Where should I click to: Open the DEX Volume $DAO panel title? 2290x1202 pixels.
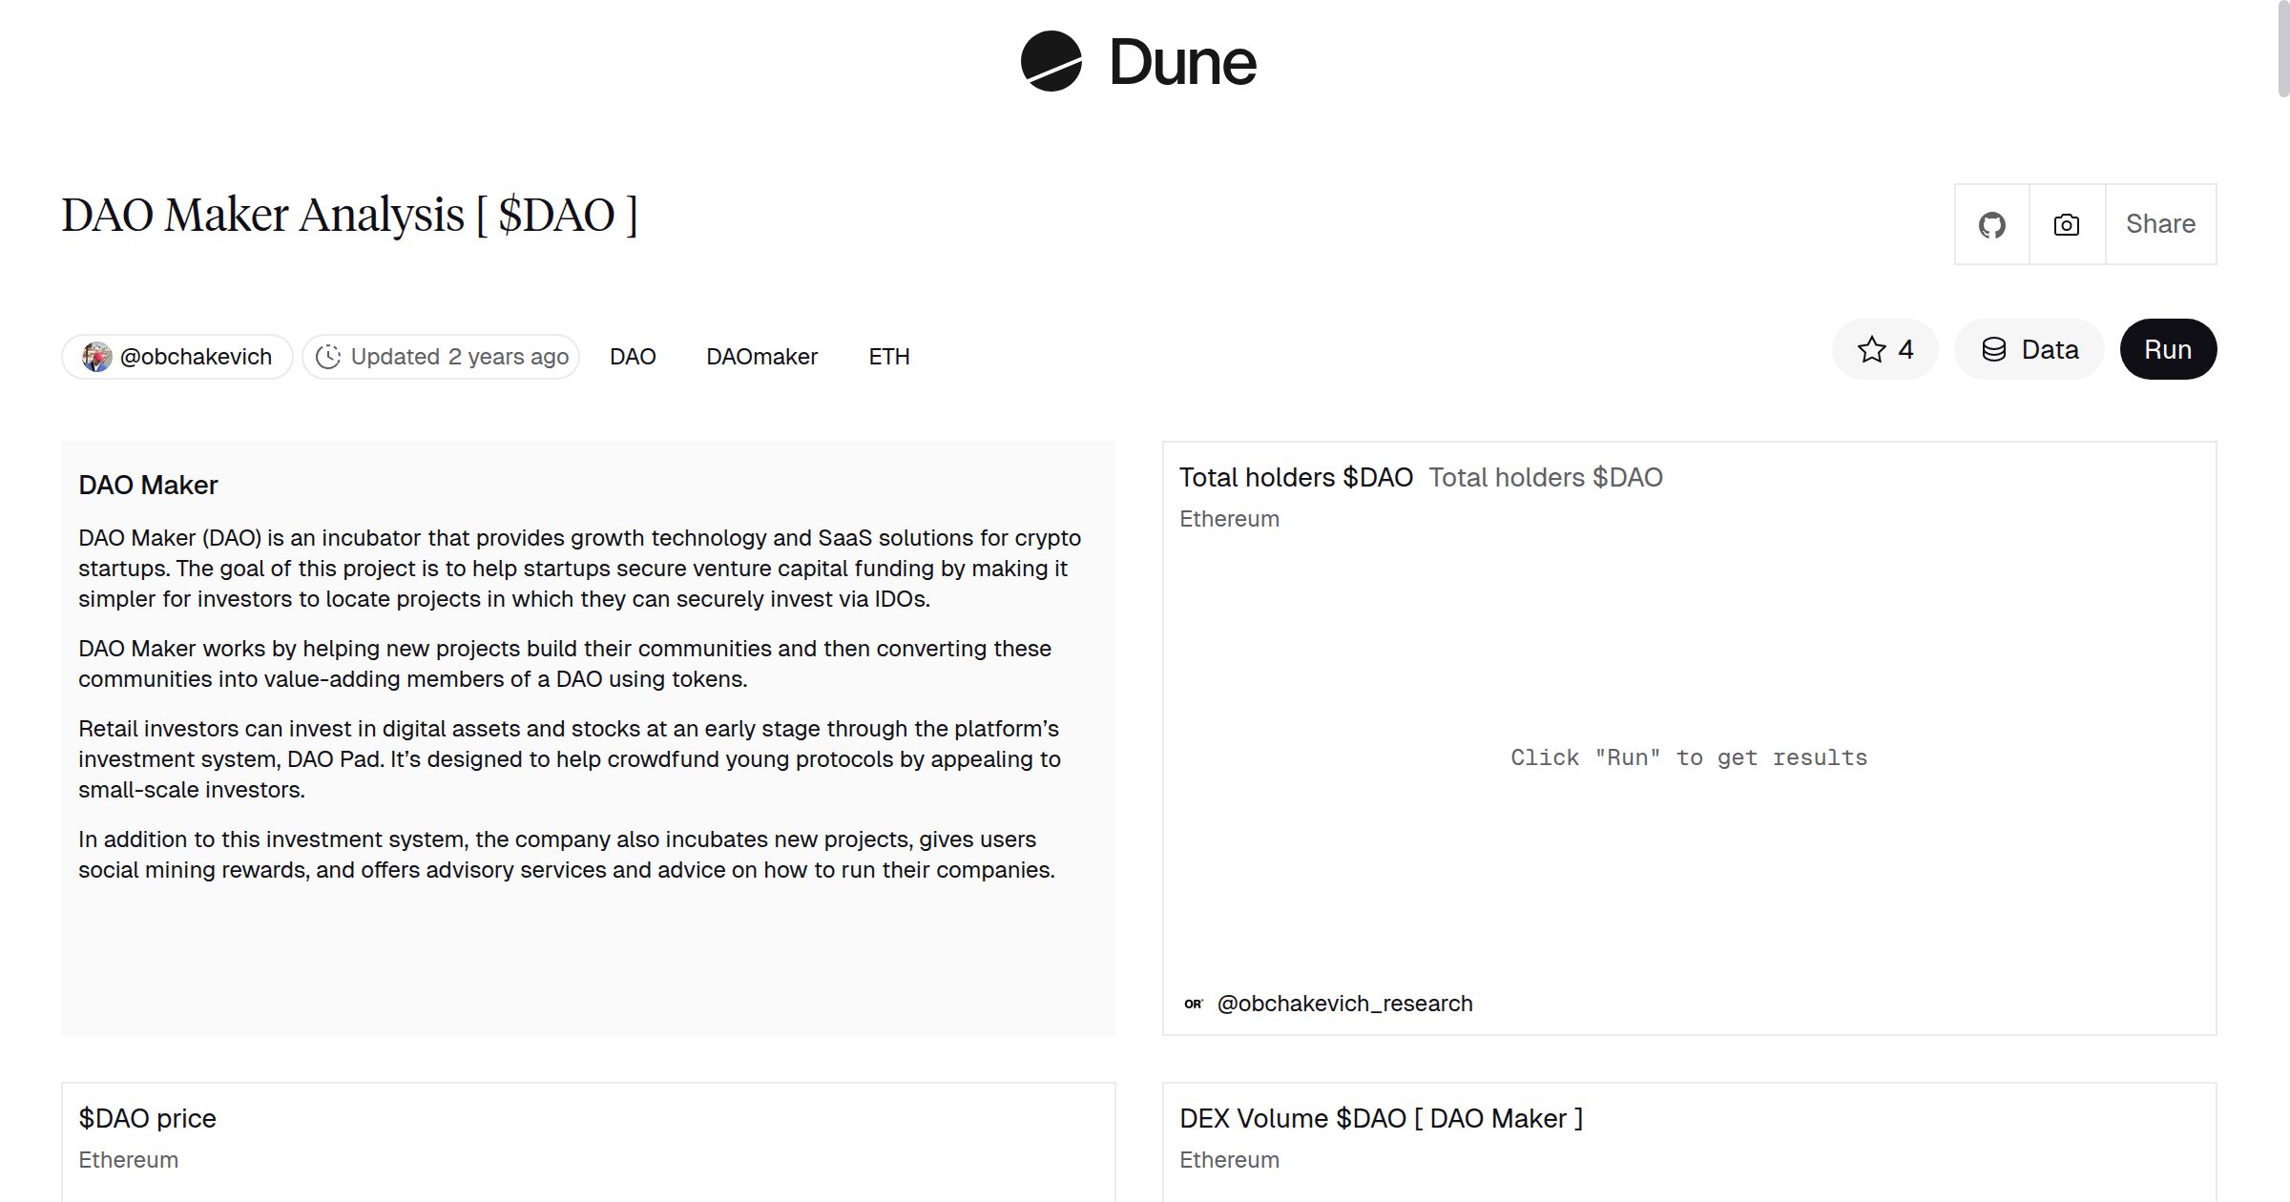1380,1118
